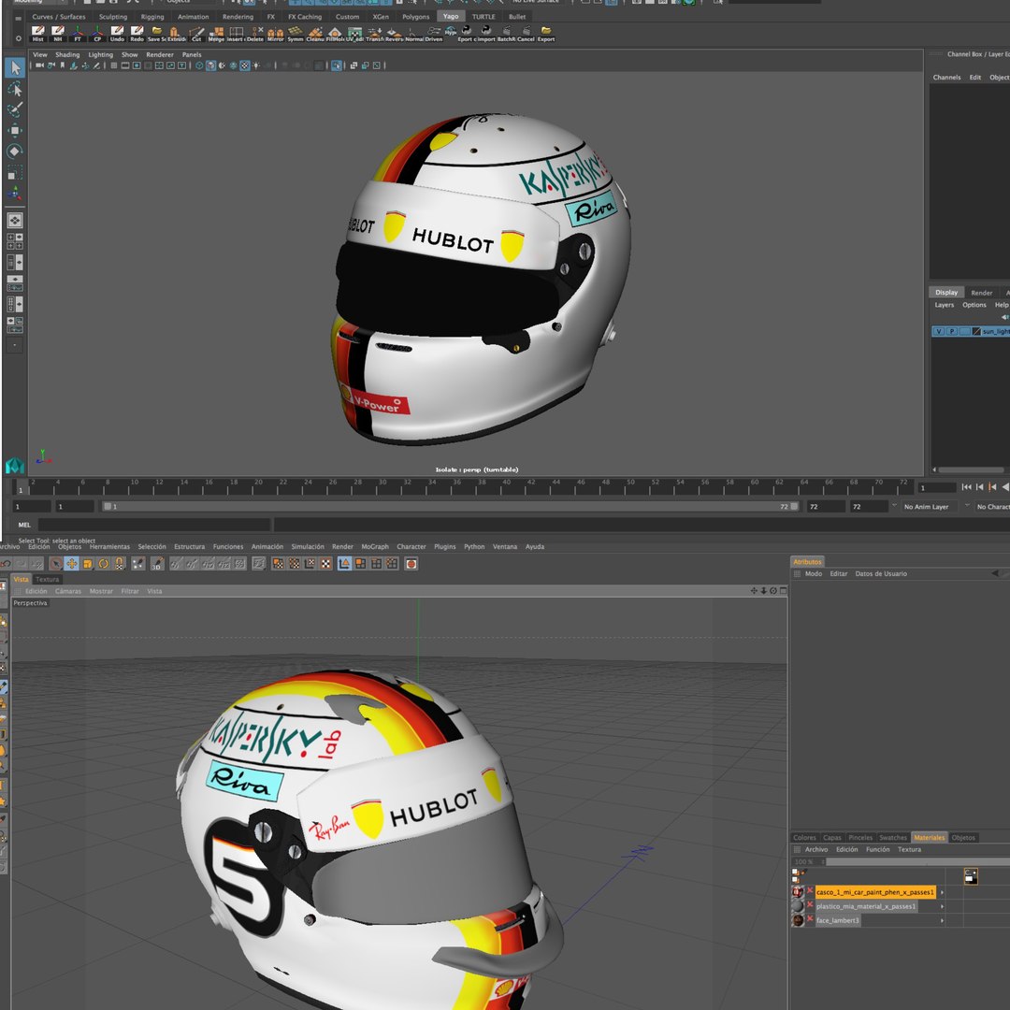Click the Mirror shelf icon

pos(276,34)
